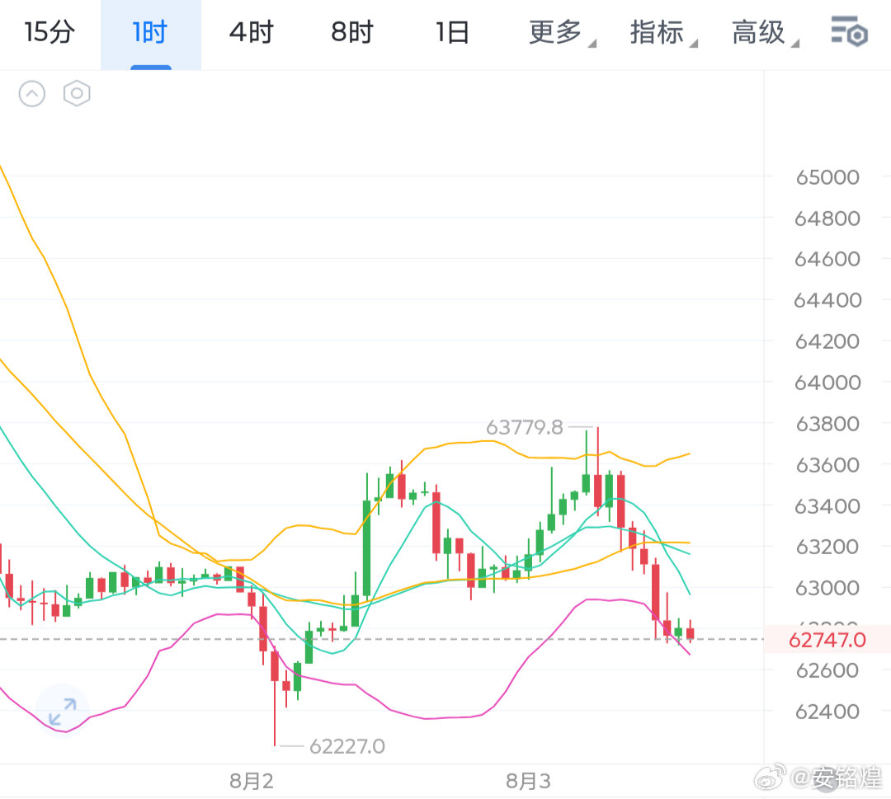Select the 1日 timeframe tab

[x=452, y=32]
